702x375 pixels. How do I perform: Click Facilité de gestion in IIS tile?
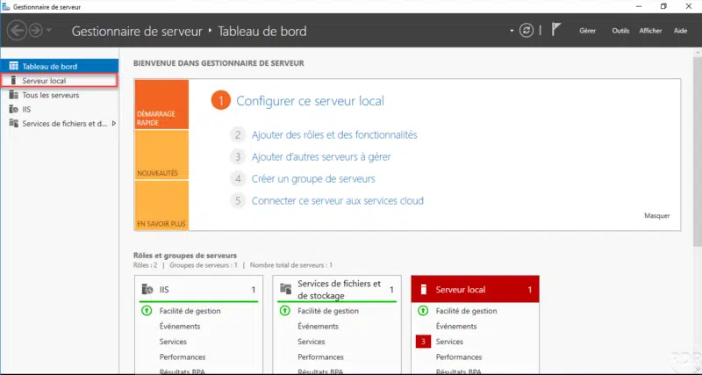tap(190, 311)
